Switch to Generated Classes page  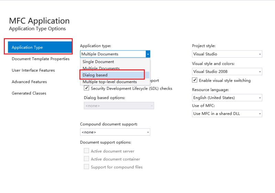[x=29, y=93]
